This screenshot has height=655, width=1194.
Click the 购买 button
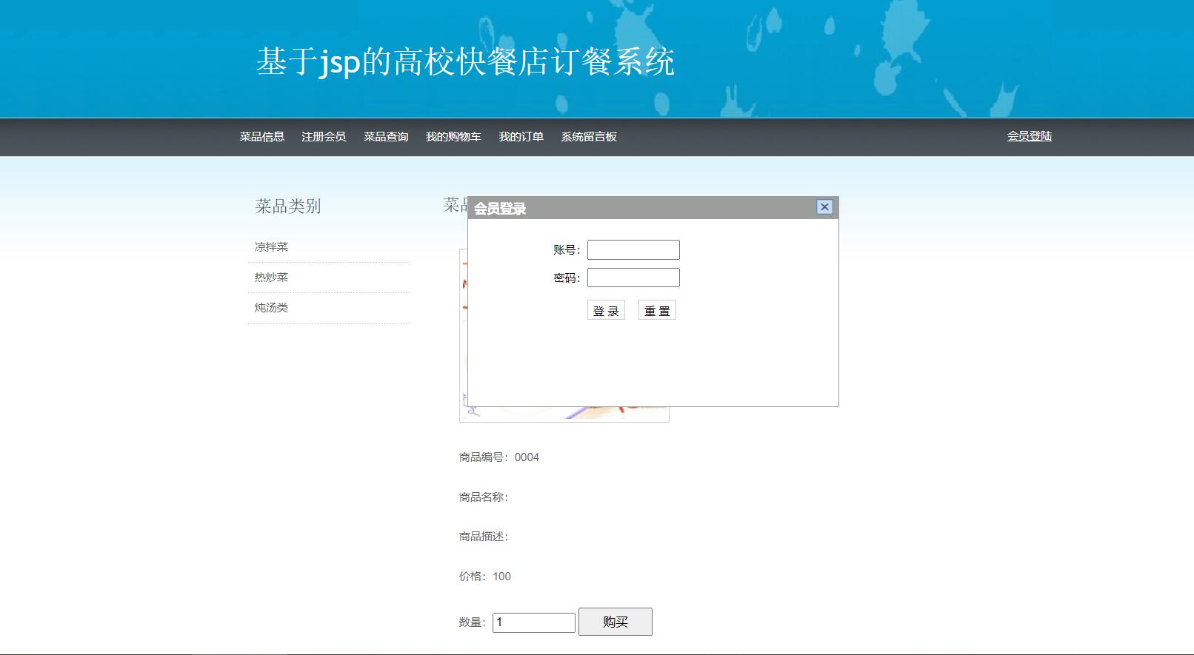pyautogui.click(x=616, y=622)
